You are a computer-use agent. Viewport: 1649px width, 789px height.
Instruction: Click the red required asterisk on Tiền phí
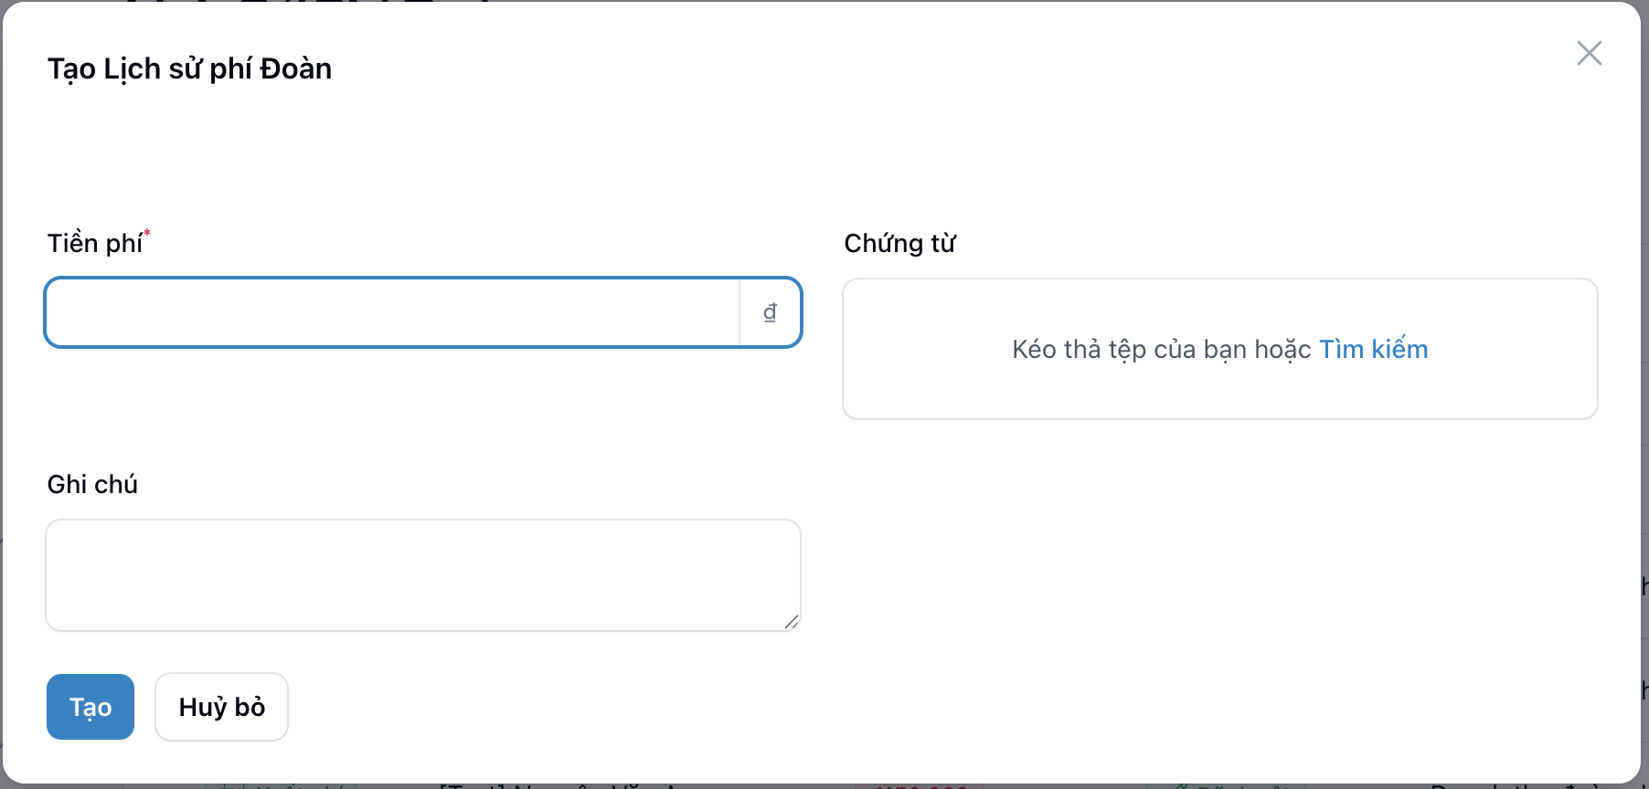coord(147,234)
